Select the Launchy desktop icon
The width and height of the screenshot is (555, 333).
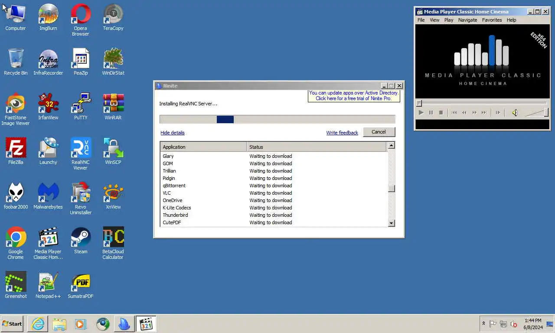pyautogui.click(x=48, y=151)
